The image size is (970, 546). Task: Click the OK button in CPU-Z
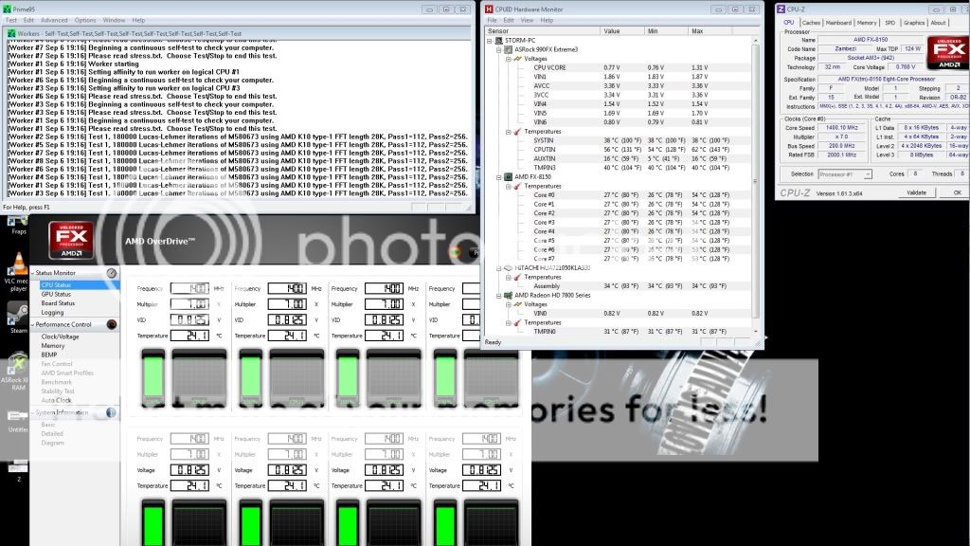[x=957, y=193]
